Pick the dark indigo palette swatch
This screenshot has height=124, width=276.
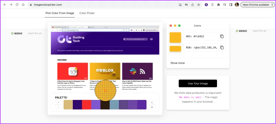point(77,105)
